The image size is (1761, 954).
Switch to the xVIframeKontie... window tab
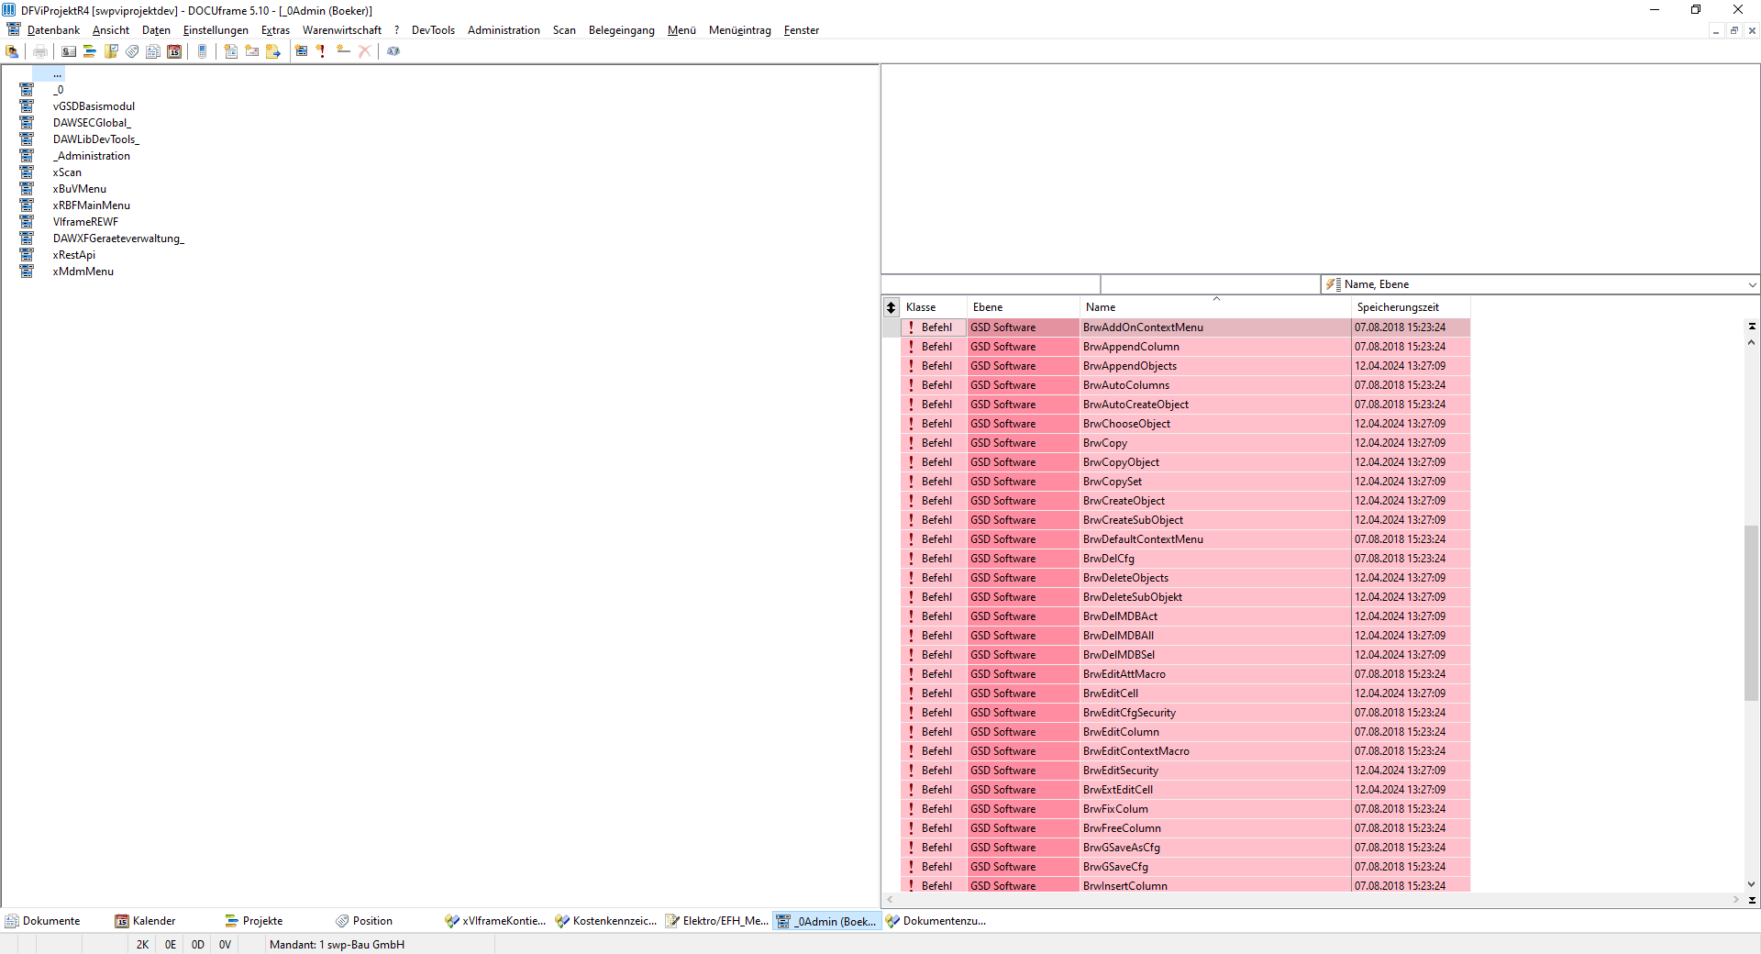tap(496, 921)
